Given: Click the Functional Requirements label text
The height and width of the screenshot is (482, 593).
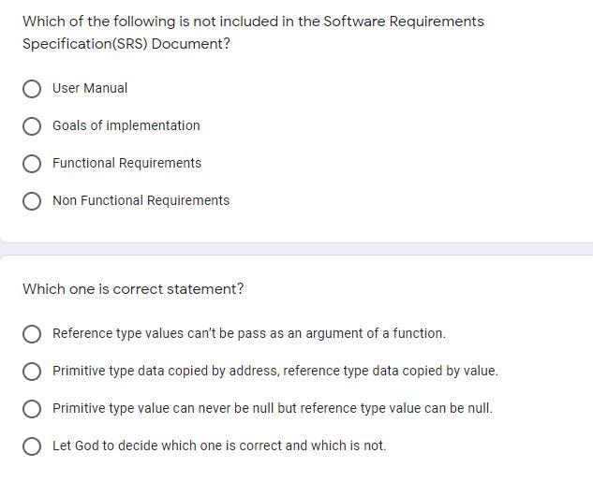Looking at the screenshot, I should pos(127,163).
